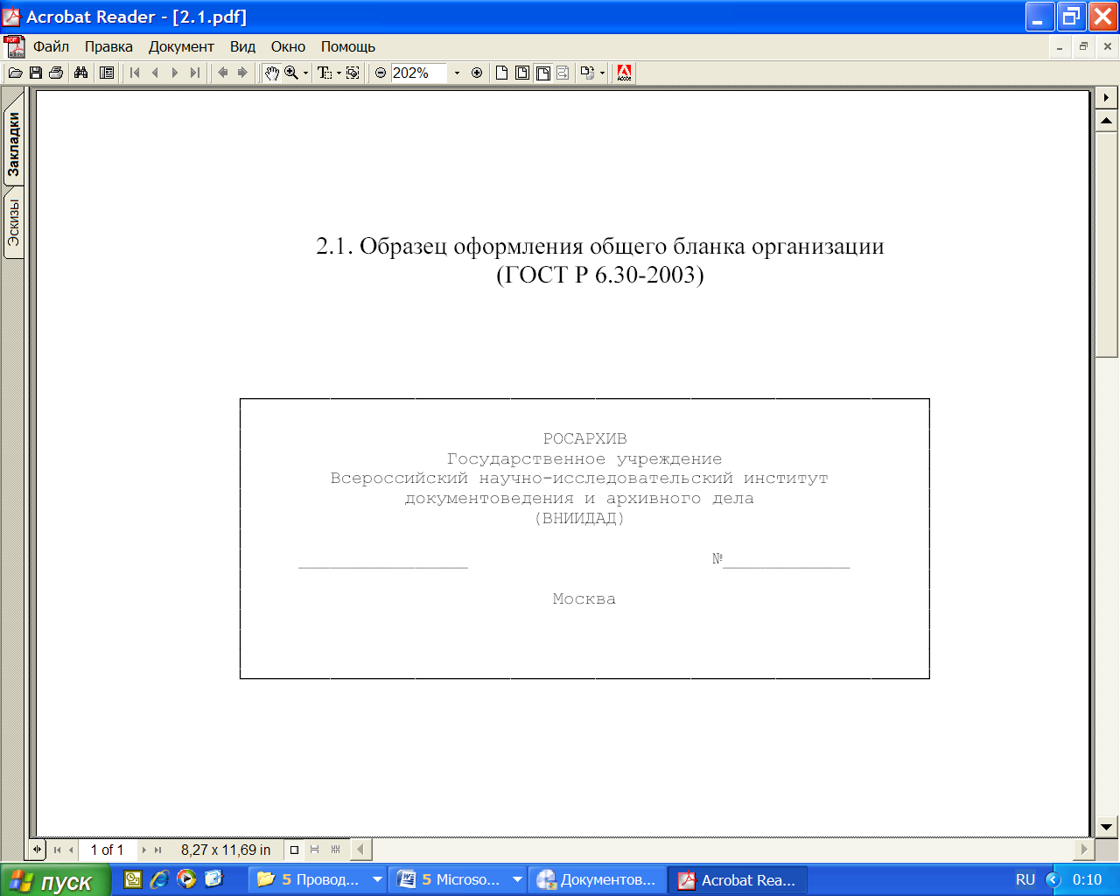Image resolution: width=1120 pixels, height=896 pixels.
Task: Click horizontal scrollbar right arrow
Action: point(1085,849)
